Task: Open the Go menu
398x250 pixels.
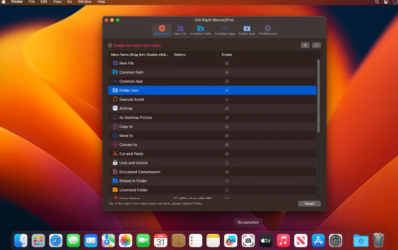Action: pos(69,2)
